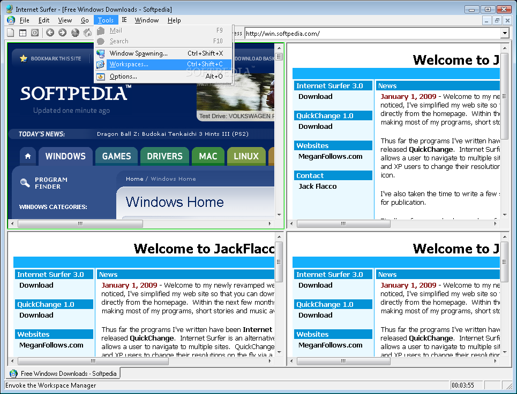Click in the address URL field

tap(372, 34)
